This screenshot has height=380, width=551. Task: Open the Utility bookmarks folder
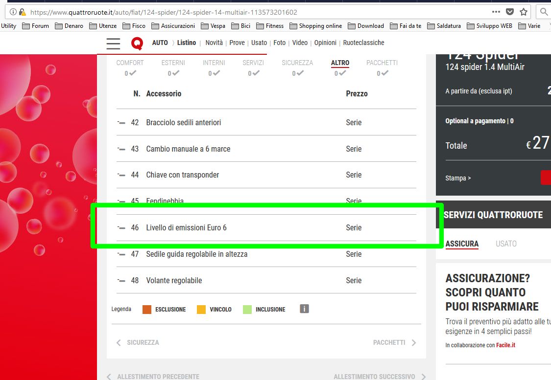click(8, 25)
